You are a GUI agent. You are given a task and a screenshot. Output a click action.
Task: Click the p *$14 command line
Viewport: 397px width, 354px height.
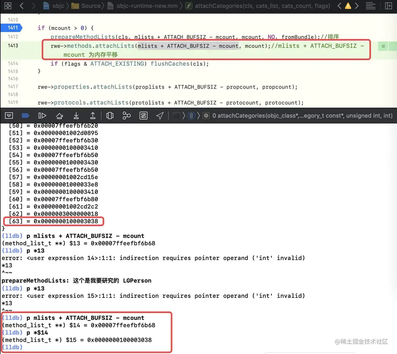pyautogui.click(x=25, y=333)
